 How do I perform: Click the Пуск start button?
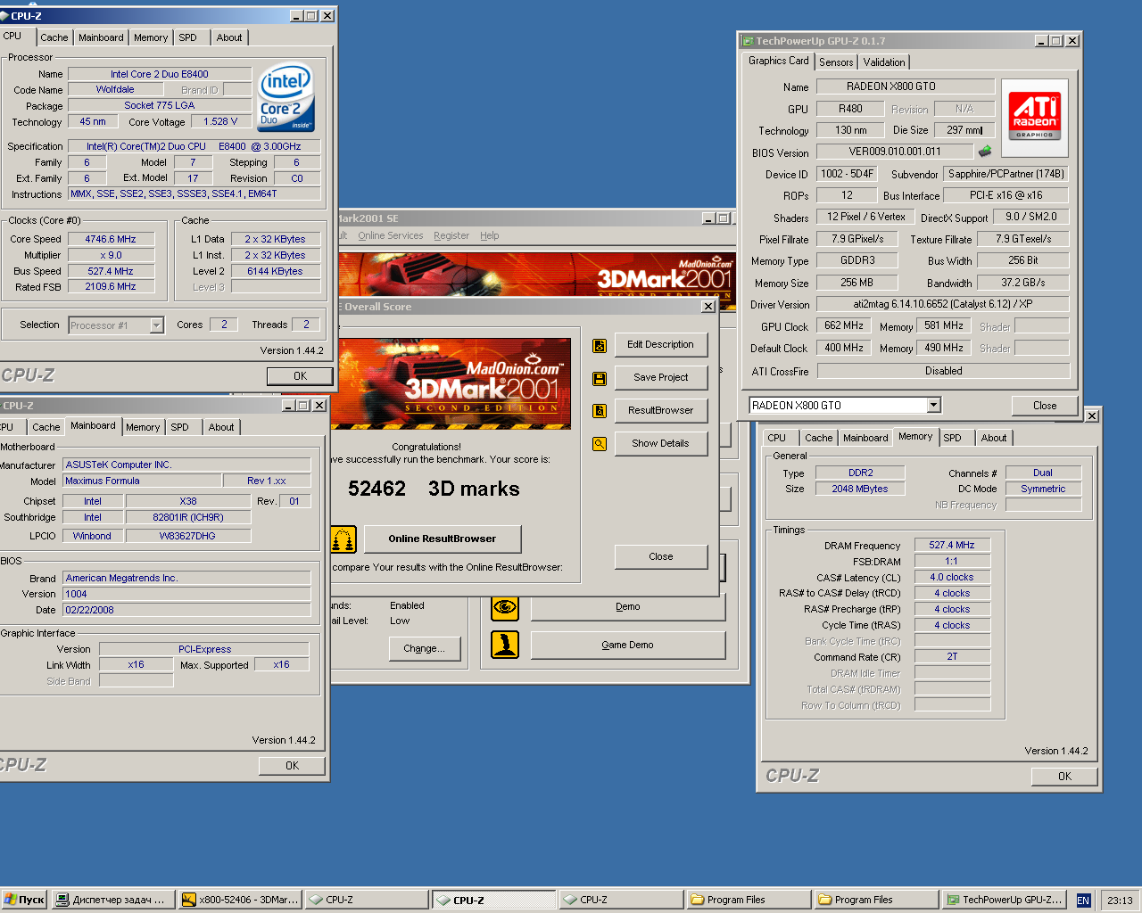[24, 900]
